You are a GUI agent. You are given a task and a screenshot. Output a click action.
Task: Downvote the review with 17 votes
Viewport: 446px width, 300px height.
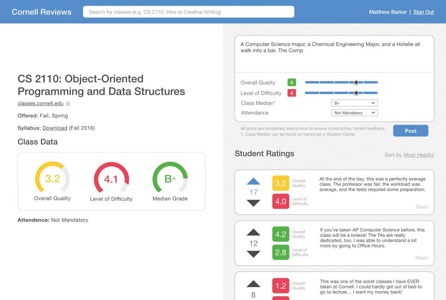tap(253, 203)
